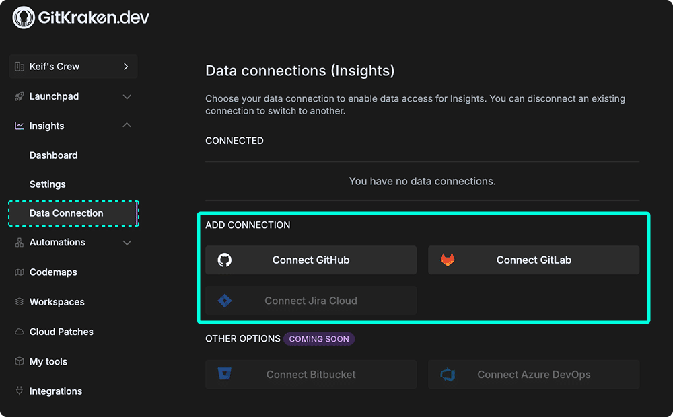Click the Insights chart icon
The height and width of the screenshot is (417, 673).
[18, 126]
